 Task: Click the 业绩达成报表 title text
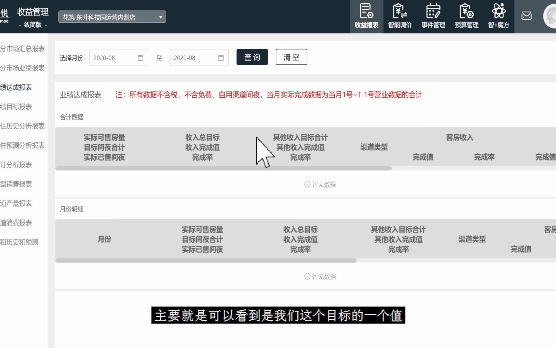80,95
